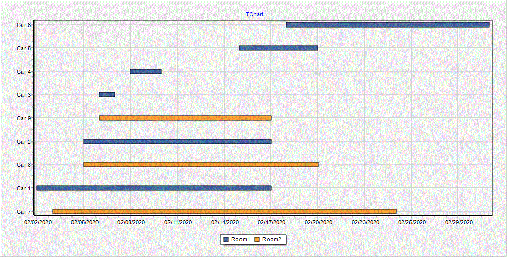Select the Car 6 blue Gantt bar

click(388, 25)
